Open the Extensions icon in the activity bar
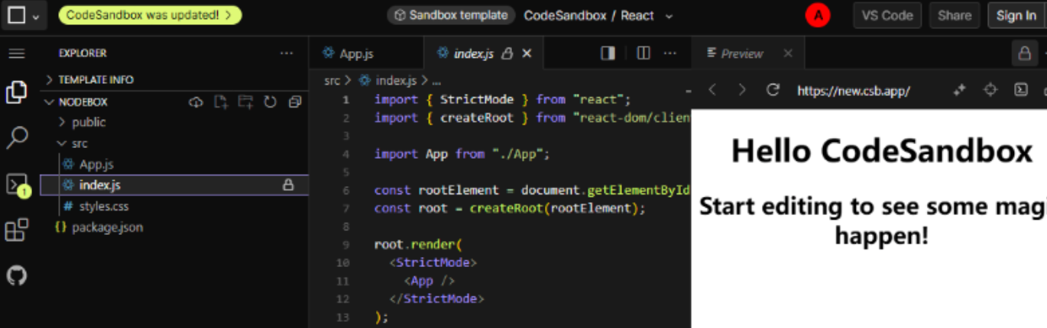The image size is (1047, 328). click(16, 229)
